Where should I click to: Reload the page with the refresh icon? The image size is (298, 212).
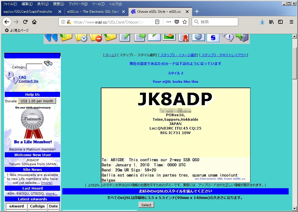(25, 22)
